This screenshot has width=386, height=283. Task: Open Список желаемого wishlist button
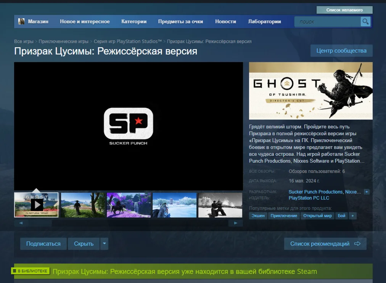[344, 10]
